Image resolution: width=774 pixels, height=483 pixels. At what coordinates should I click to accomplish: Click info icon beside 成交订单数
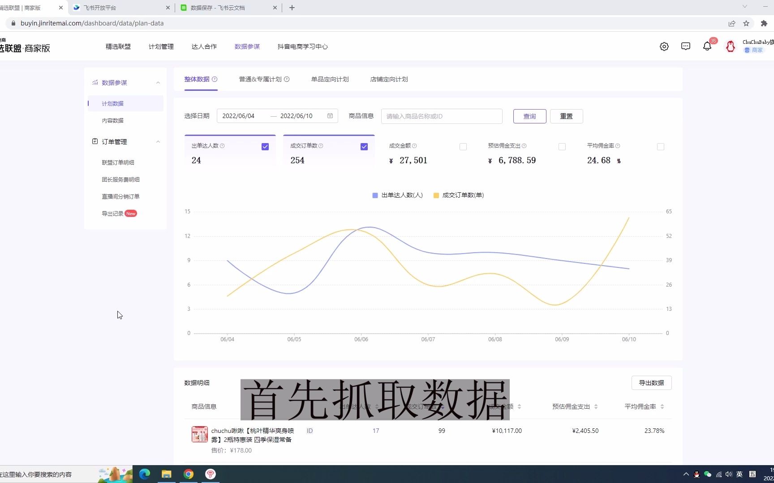point(321,146)
